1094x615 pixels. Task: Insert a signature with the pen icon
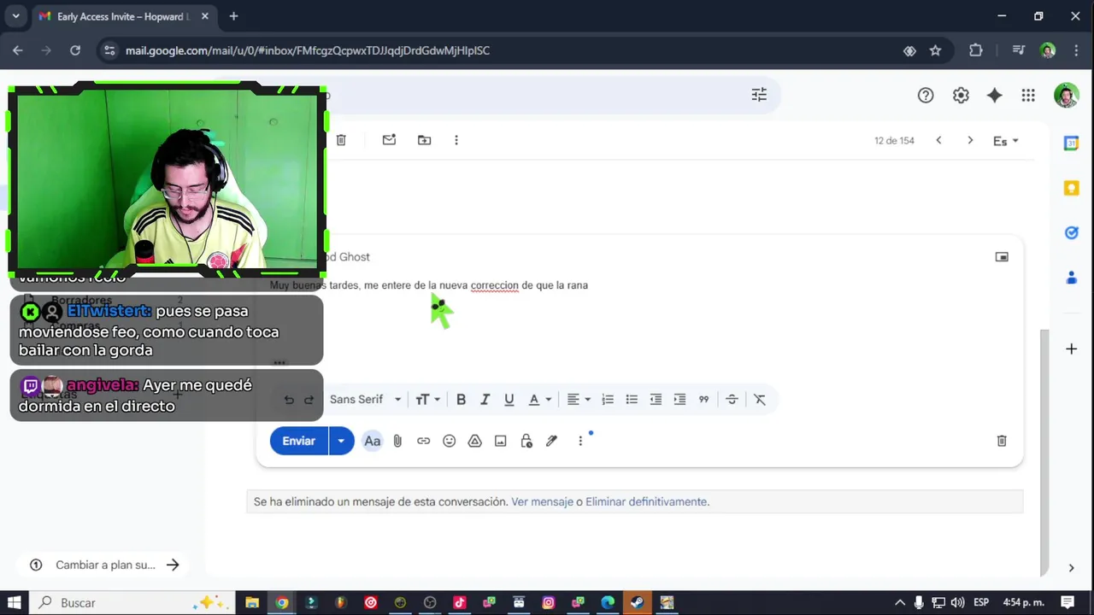tap(552, 441)
